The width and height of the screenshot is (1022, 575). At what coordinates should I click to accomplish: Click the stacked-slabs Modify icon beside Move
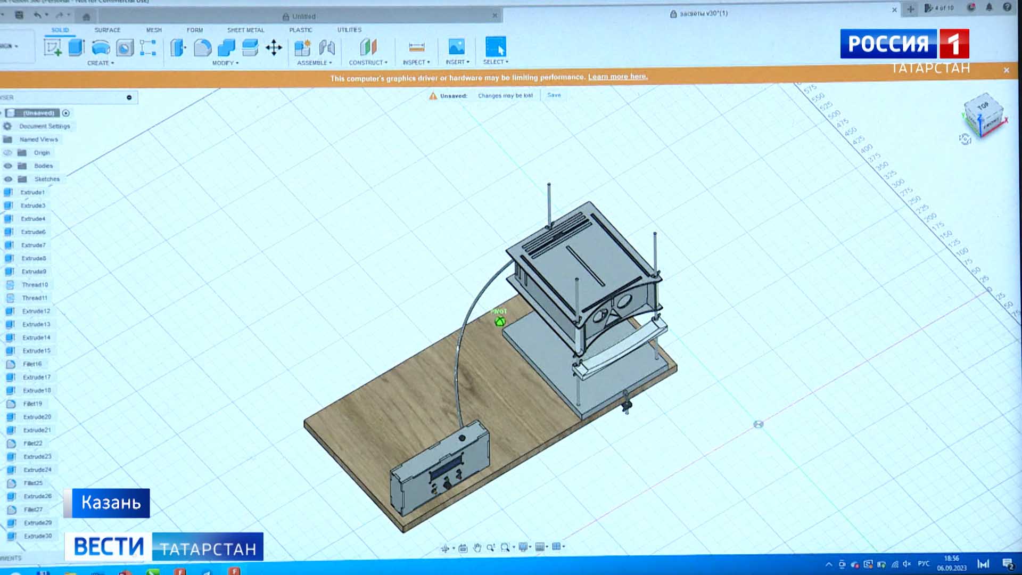tap(250, 48)
